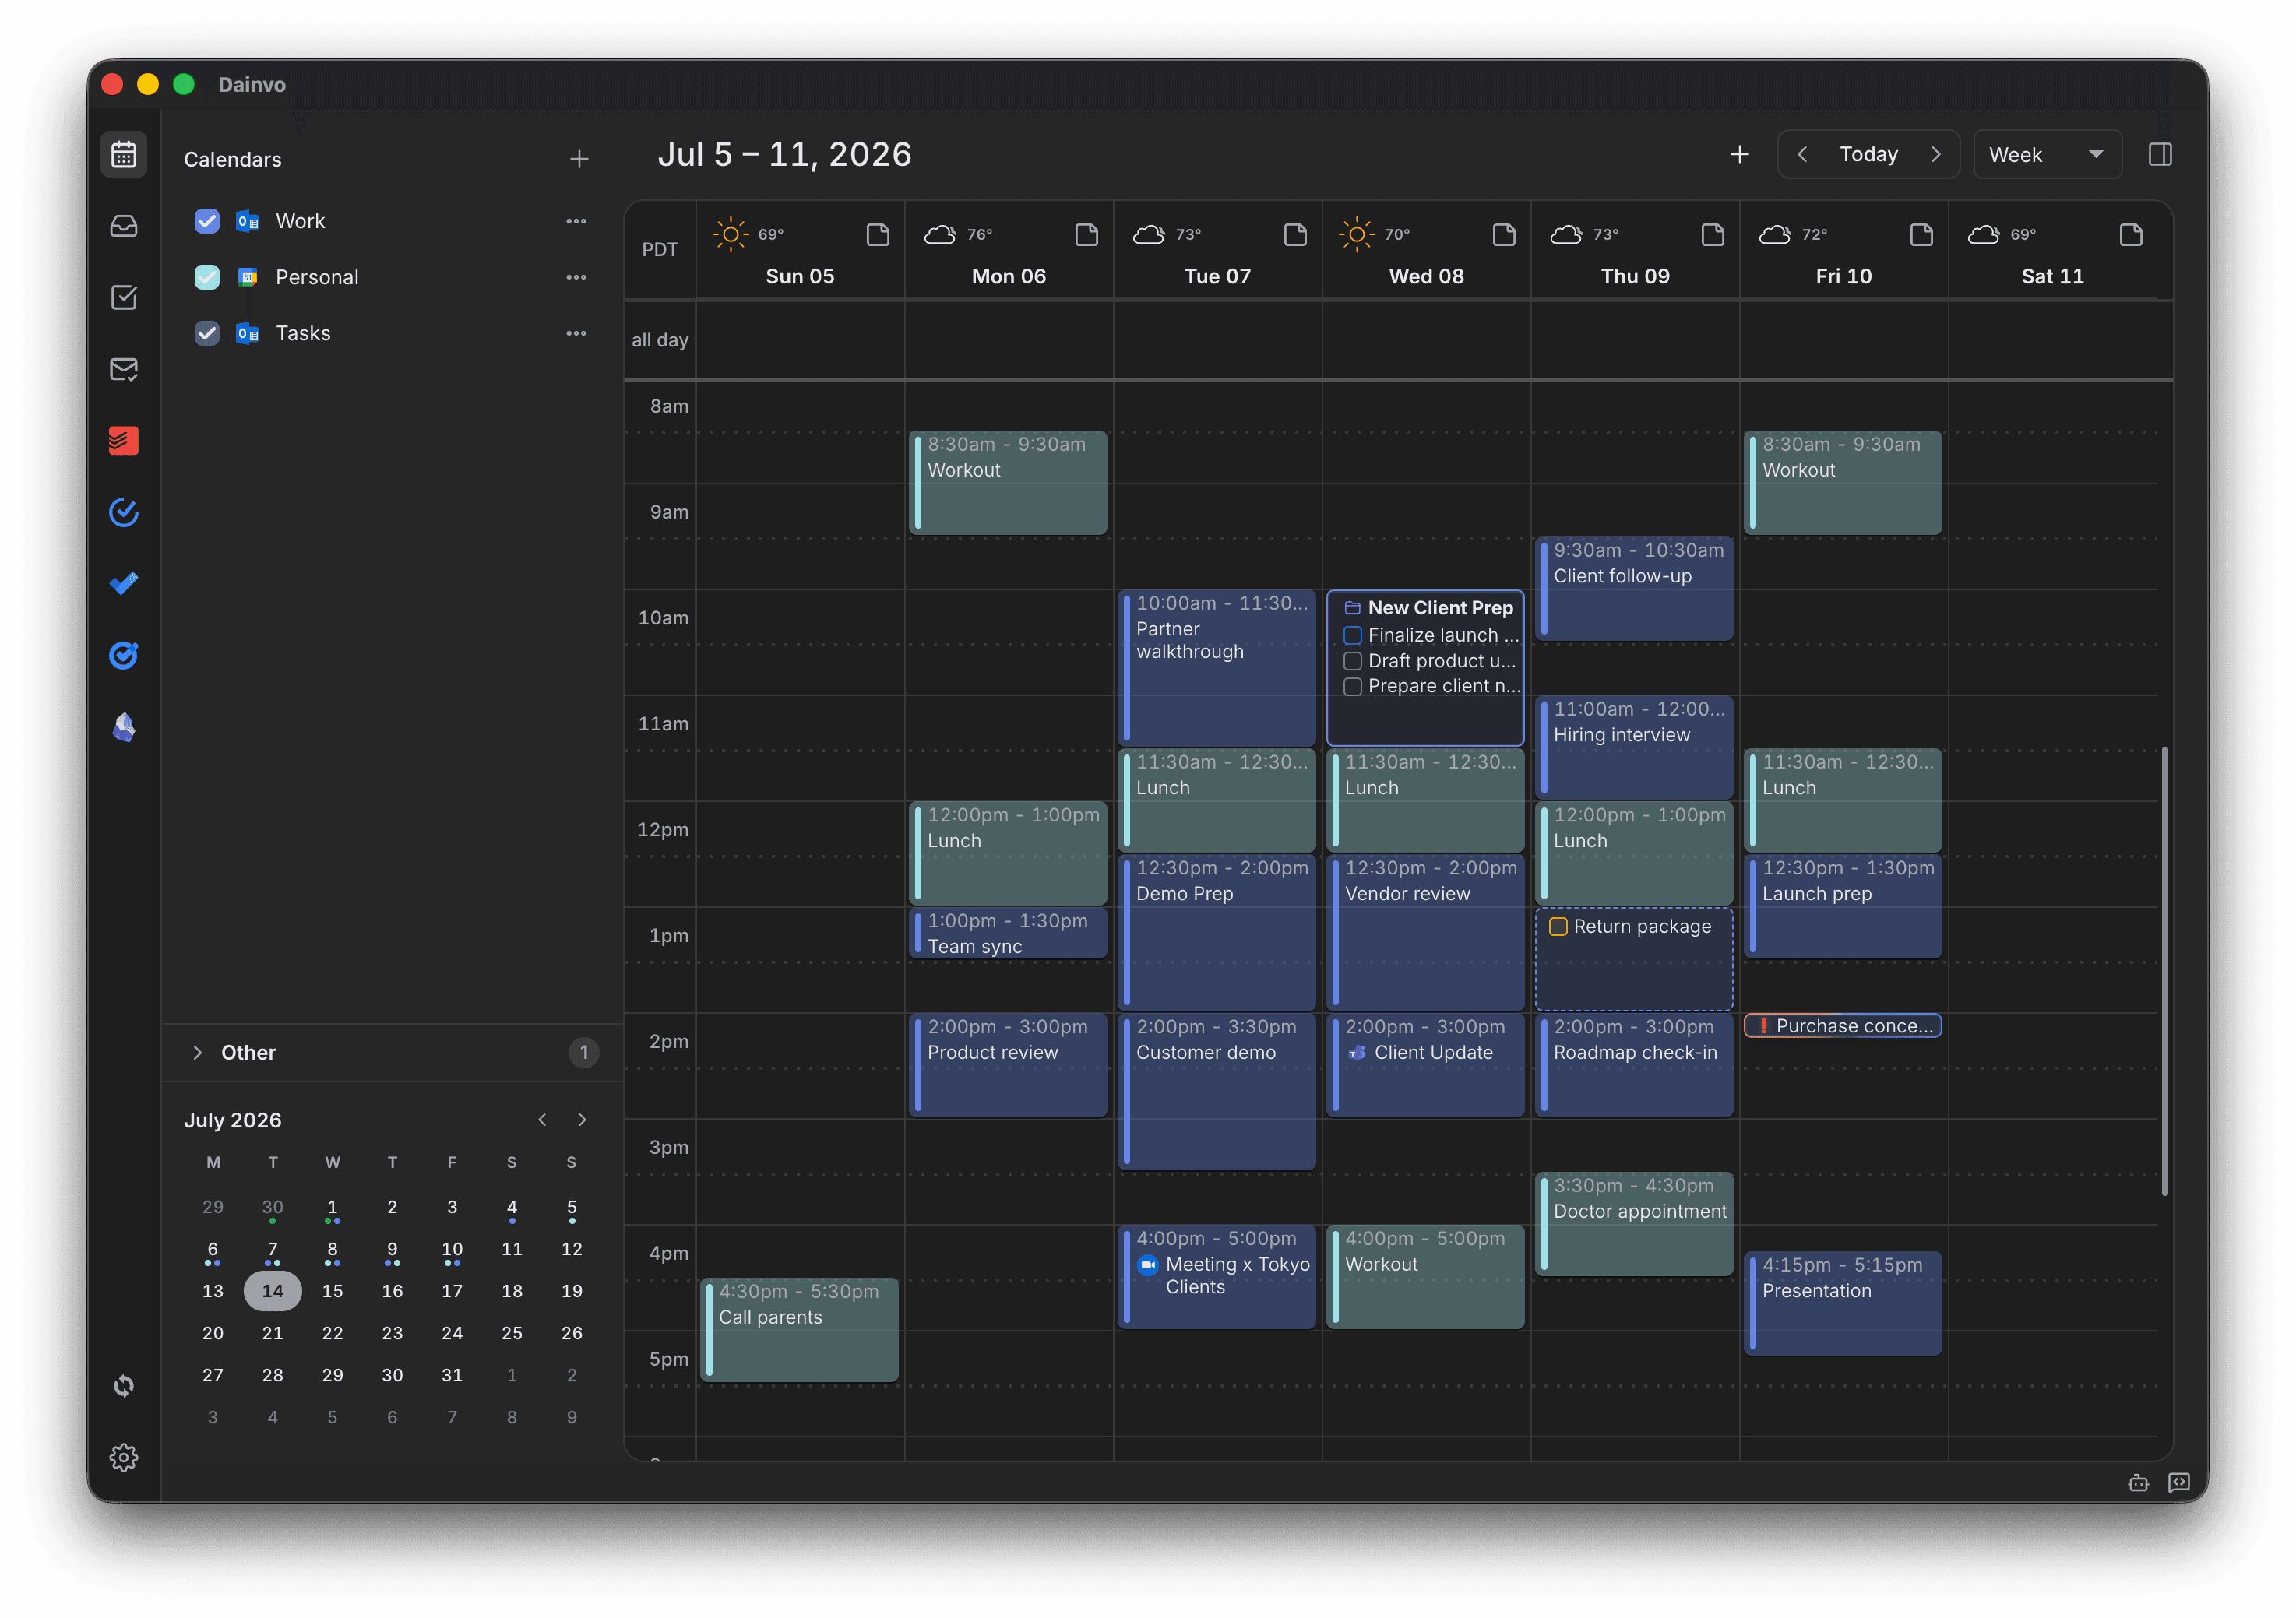Toggle the Personal calendar checkbox
Screen dimensions: 2296x1618
tap(207, 277)
